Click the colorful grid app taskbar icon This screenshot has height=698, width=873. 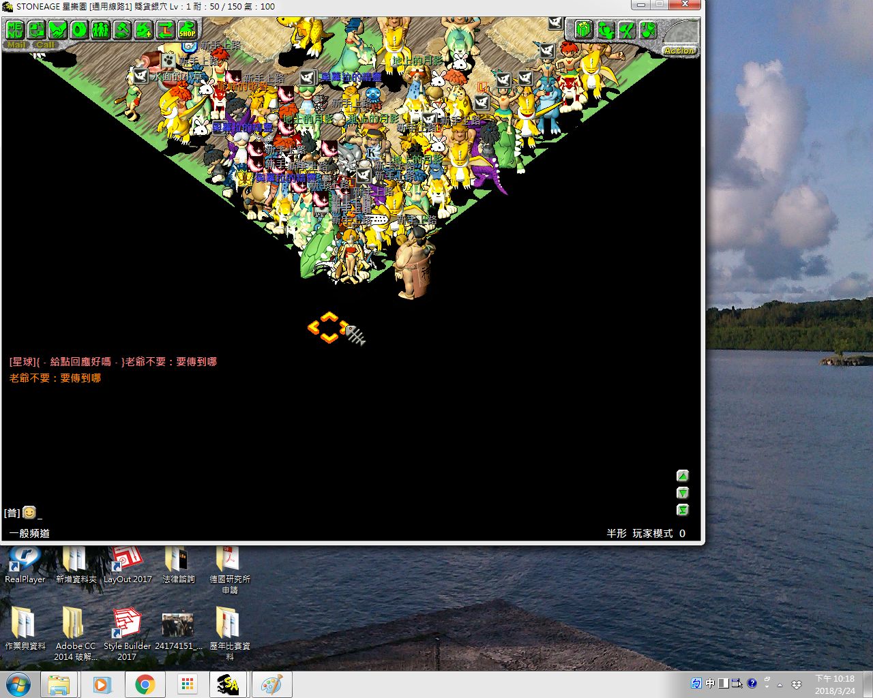(x=188, y=684)
